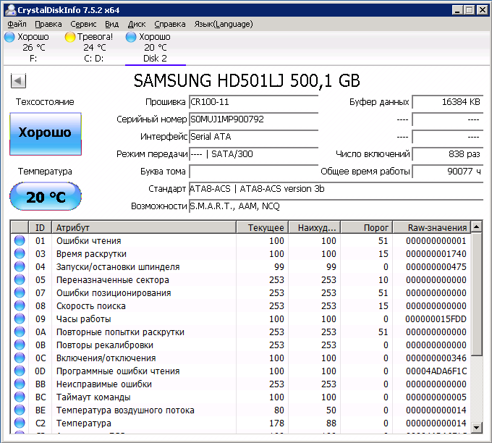The height and width of the screenshot is (443, 492).
Task: Click the Интерфейс field Serial ATA
Action: point(253,137)
